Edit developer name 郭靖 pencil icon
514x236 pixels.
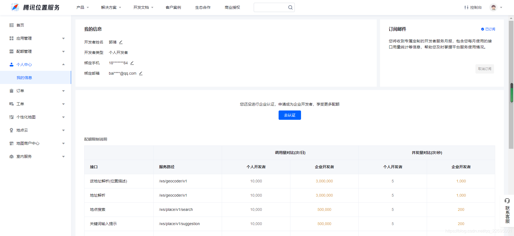[121, 42]
